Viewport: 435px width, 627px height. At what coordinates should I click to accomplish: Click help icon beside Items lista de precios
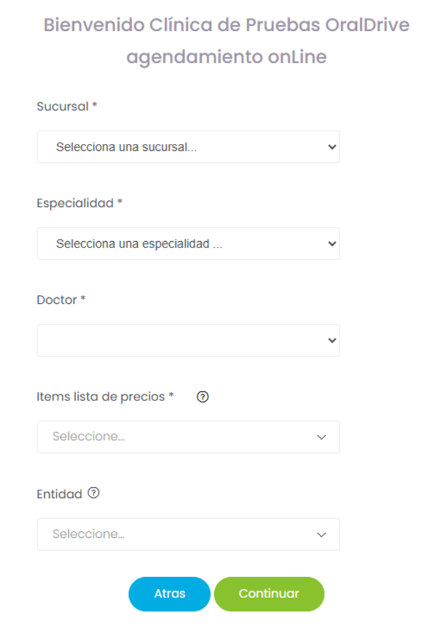[x=202, y=397]
